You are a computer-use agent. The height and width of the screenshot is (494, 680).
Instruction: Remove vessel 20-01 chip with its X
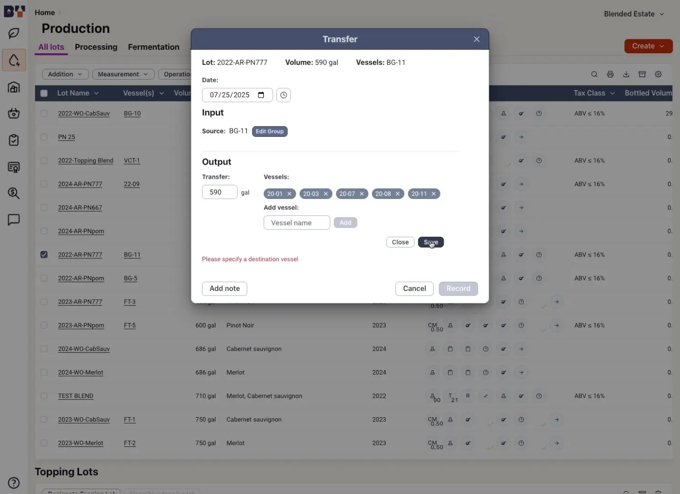(289, 194)
